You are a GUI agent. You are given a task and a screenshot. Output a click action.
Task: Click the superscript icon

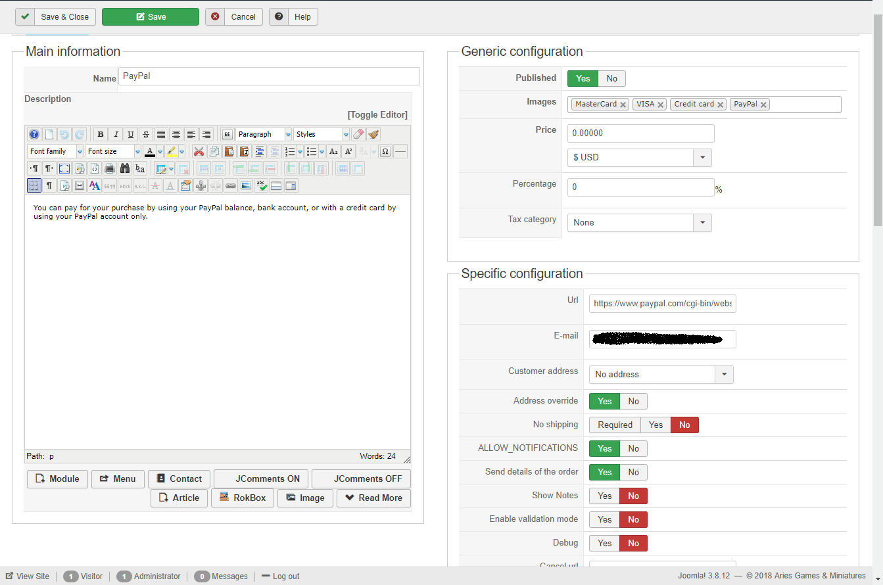(x=348, y=151)
